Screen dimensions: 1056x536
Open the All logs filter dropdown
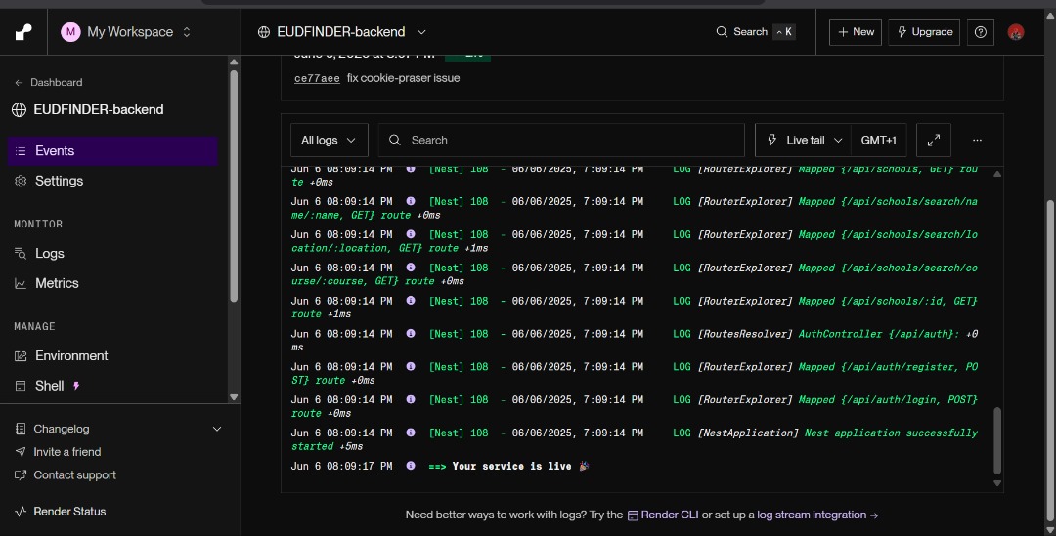click(x=329, y=140)
